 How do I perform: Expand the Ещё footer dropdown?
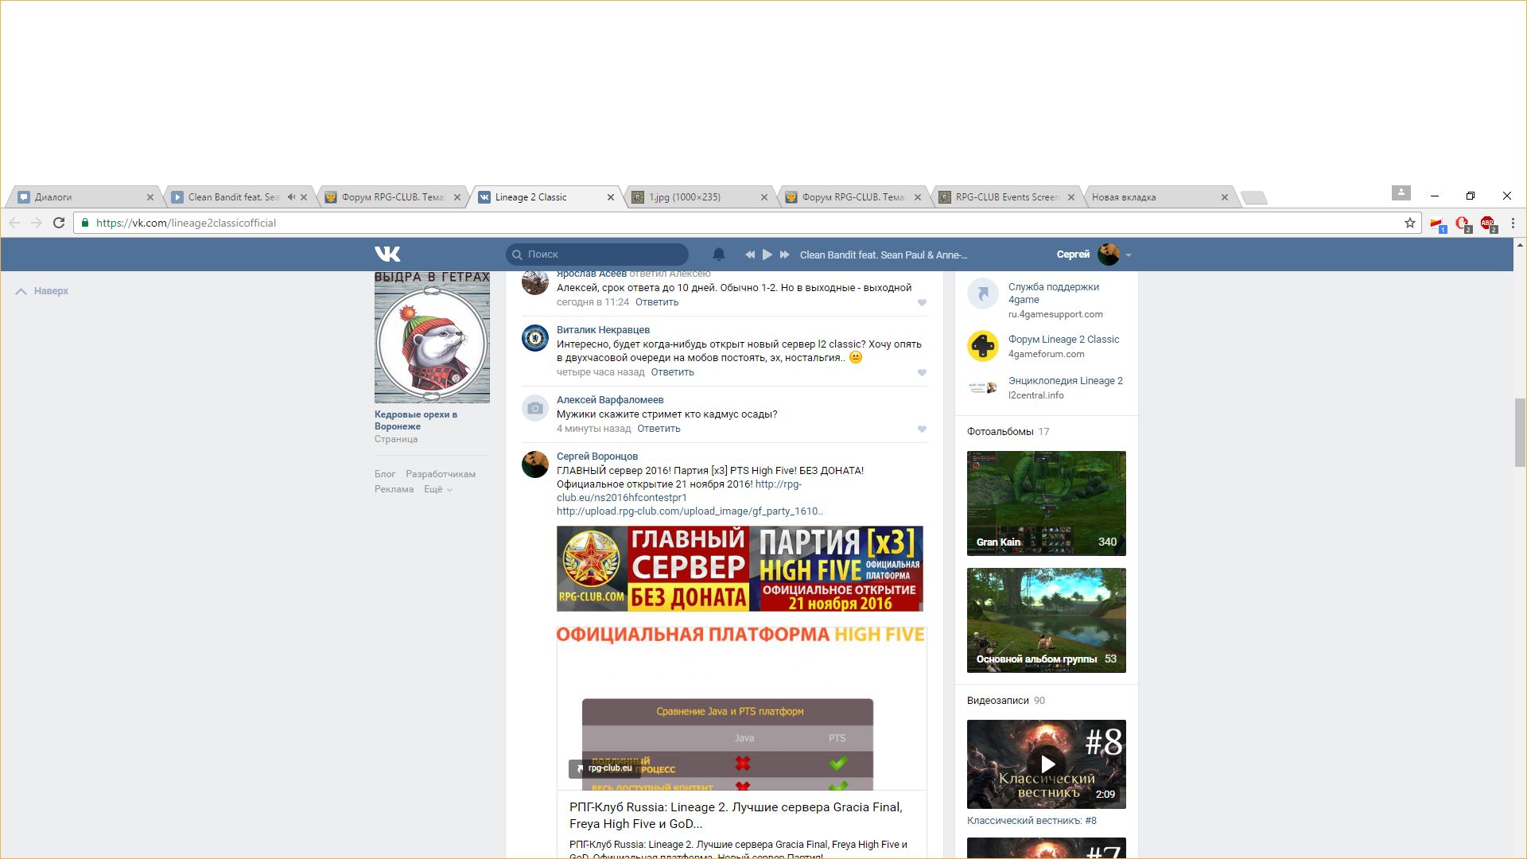(x=437, y=489)
